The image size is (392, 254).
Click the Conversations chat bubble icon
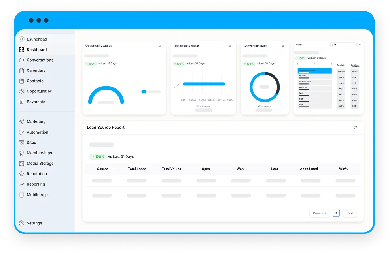21,60
